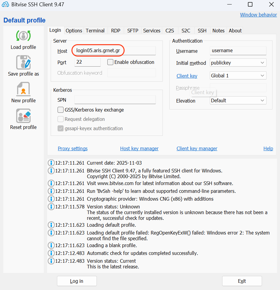Enable the obfuscation checkbox
Image resolution: width=280 pixels, height=290 pixels.
click(110, 62)
